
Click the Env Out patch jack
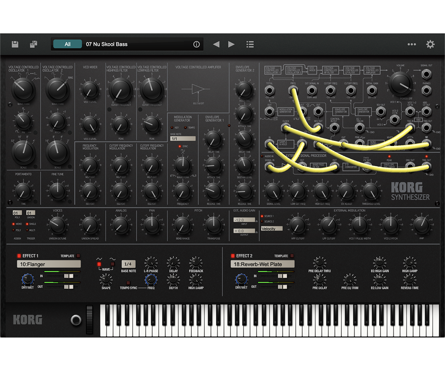[410, 167]
